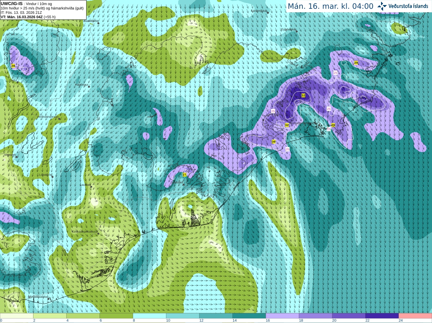Screen dimensions: 432x323
Task: Click the 10m hviður > 25 m/s description line
Action: tap(42, 8)
